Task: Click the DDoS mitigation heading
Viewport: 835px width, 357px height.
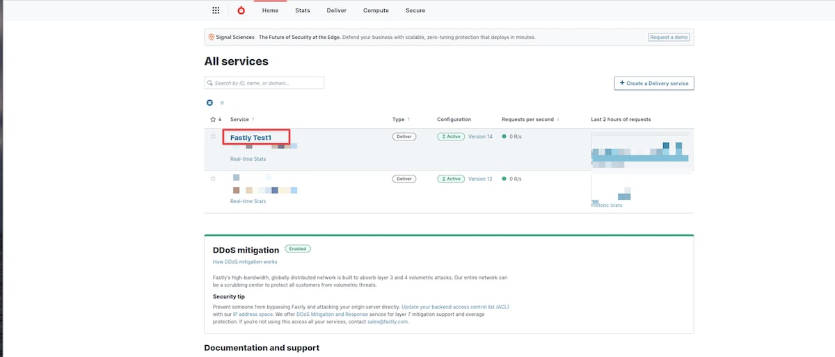Action: point(246,250)
